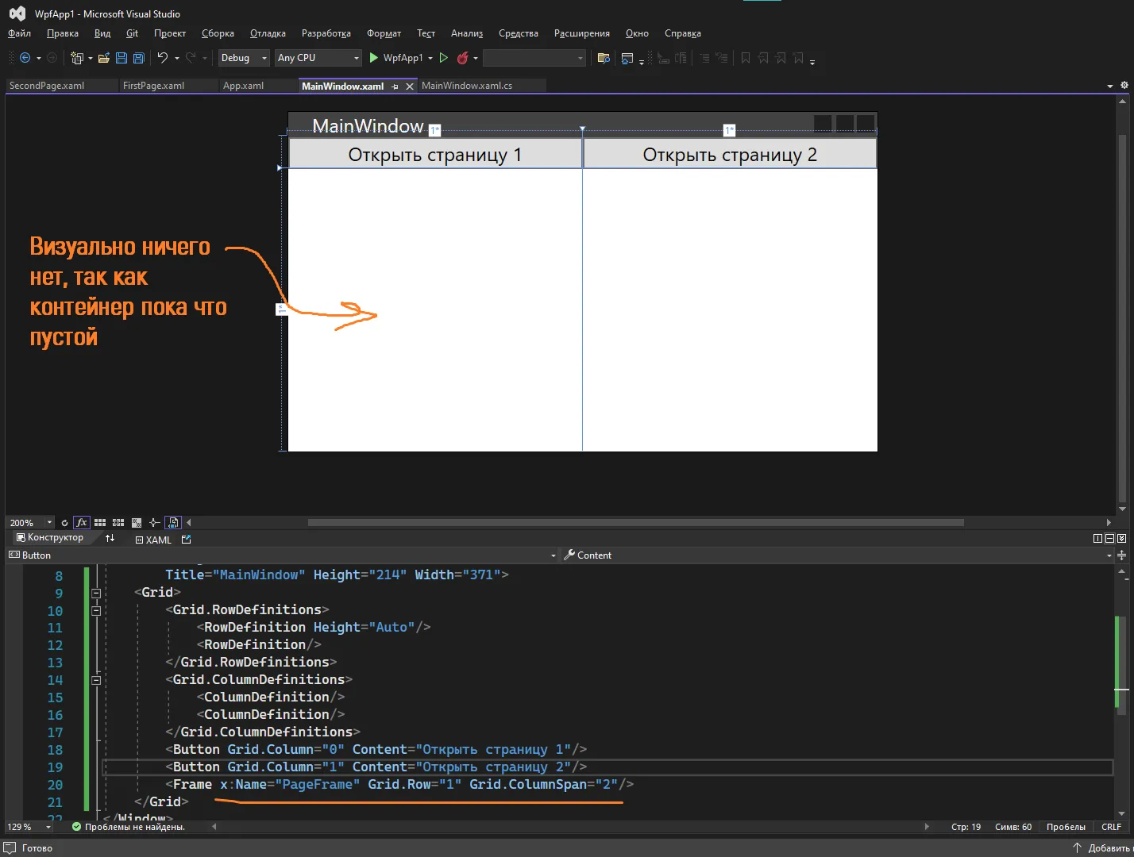
Task: Click the designer horizontal scrollbar
Action: (636, 523)
